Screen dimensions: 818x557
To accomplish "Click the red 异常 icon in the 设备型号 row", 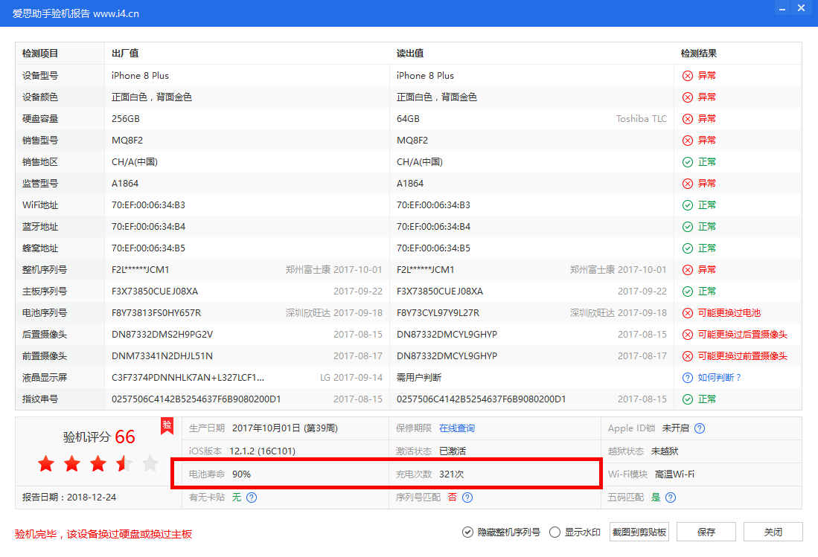I will coord(686,75).
